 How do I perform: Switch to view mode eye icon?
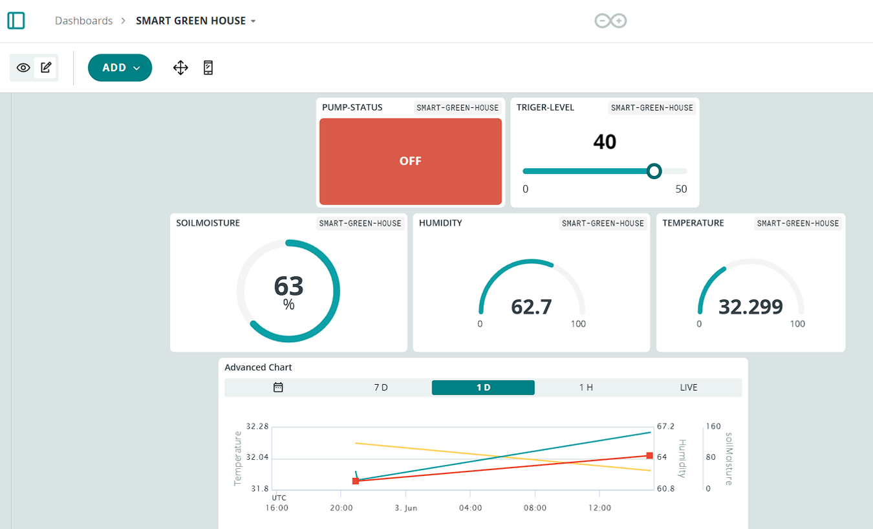[x=23, y=67]
